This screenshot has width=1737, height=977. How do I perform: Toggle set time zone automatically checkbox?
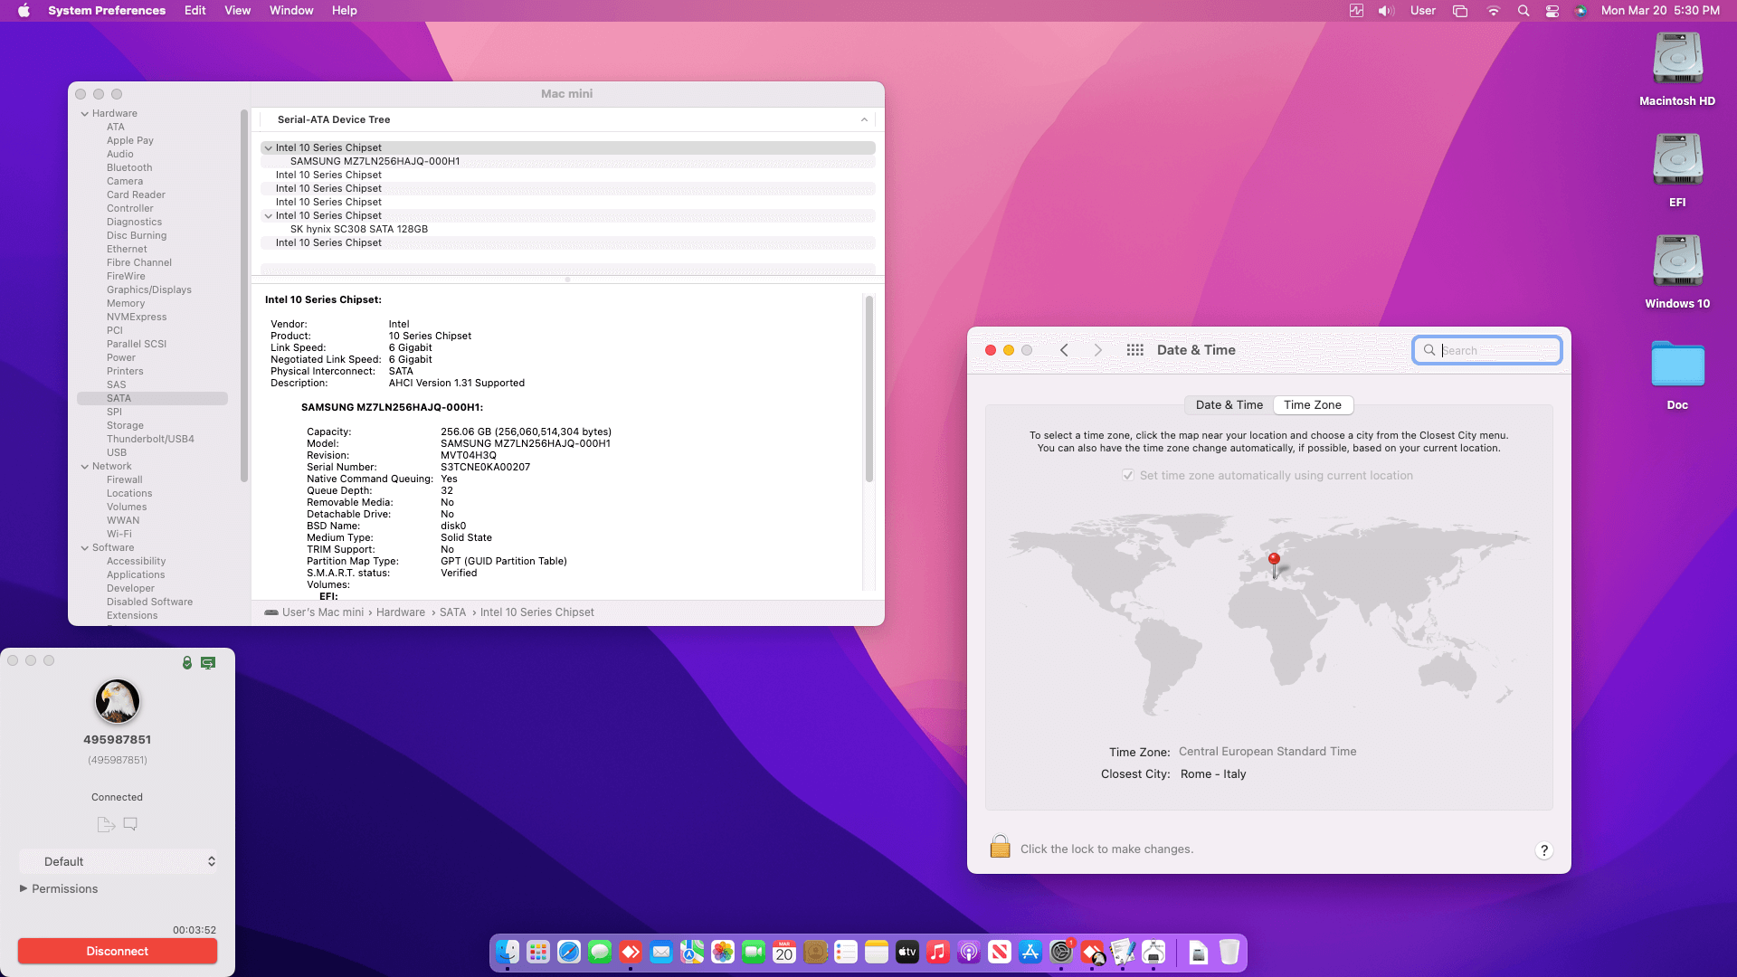(1128, 475)
